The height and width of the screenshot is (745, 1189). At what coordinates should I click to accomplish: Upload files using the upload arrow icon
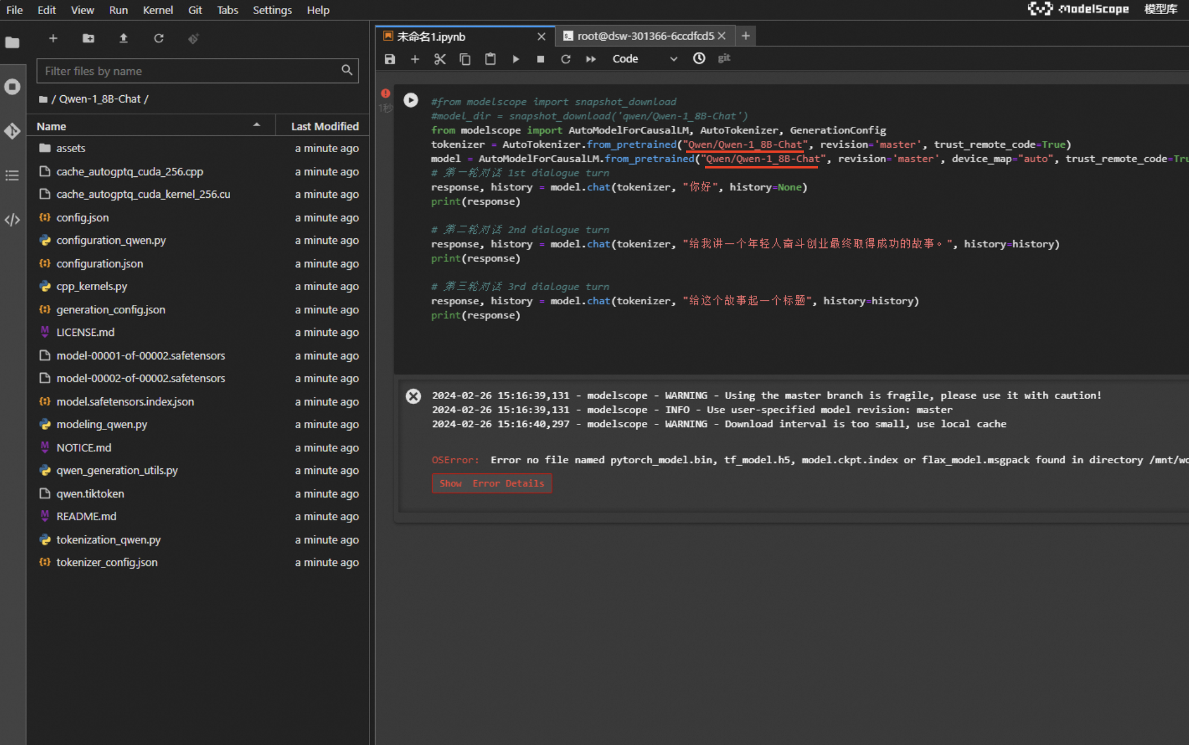124,38
